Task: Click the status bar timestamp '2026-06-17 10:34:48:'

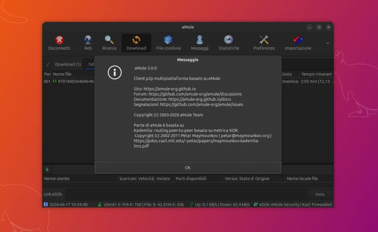Action: [x=69, y=205]
